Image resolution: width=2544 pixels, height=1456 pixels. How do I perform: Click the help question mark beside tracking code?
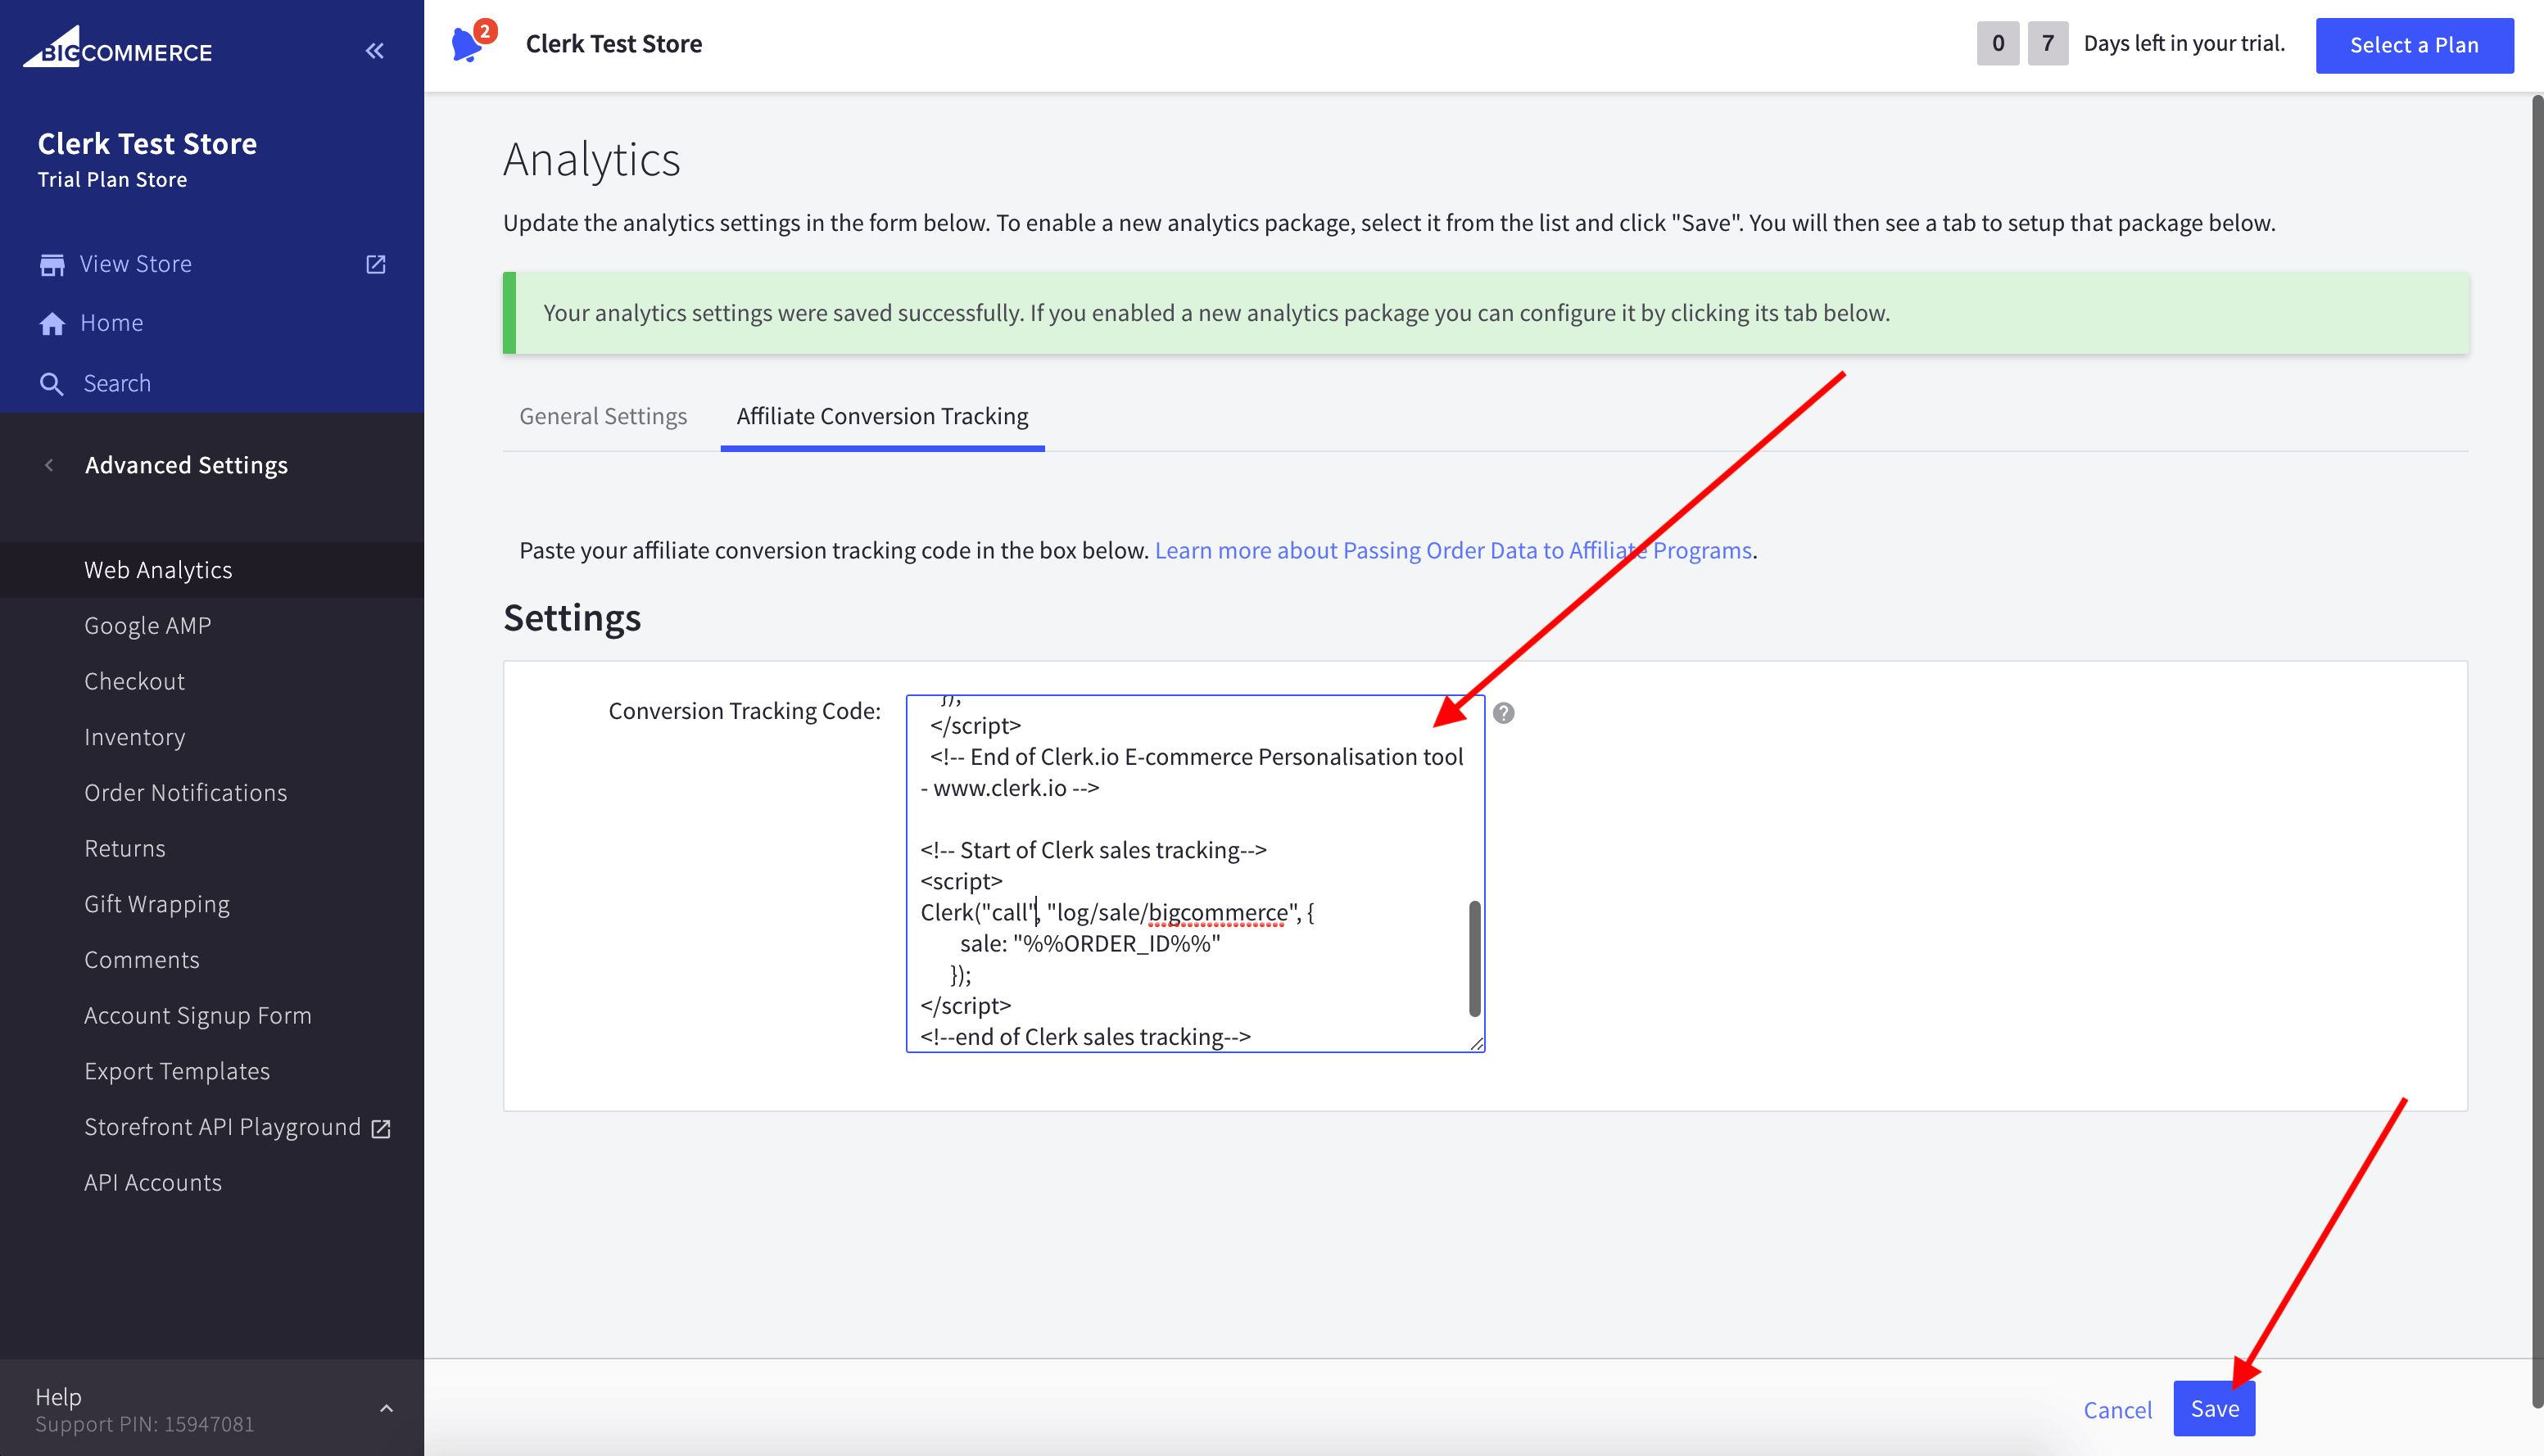point(1504,712)
